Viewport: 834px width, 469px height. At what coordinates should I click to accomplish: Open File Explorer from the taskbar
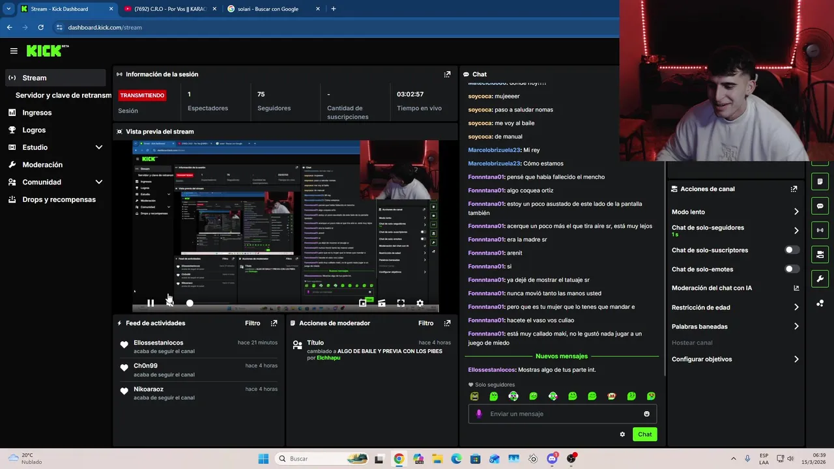pos(437,459)
